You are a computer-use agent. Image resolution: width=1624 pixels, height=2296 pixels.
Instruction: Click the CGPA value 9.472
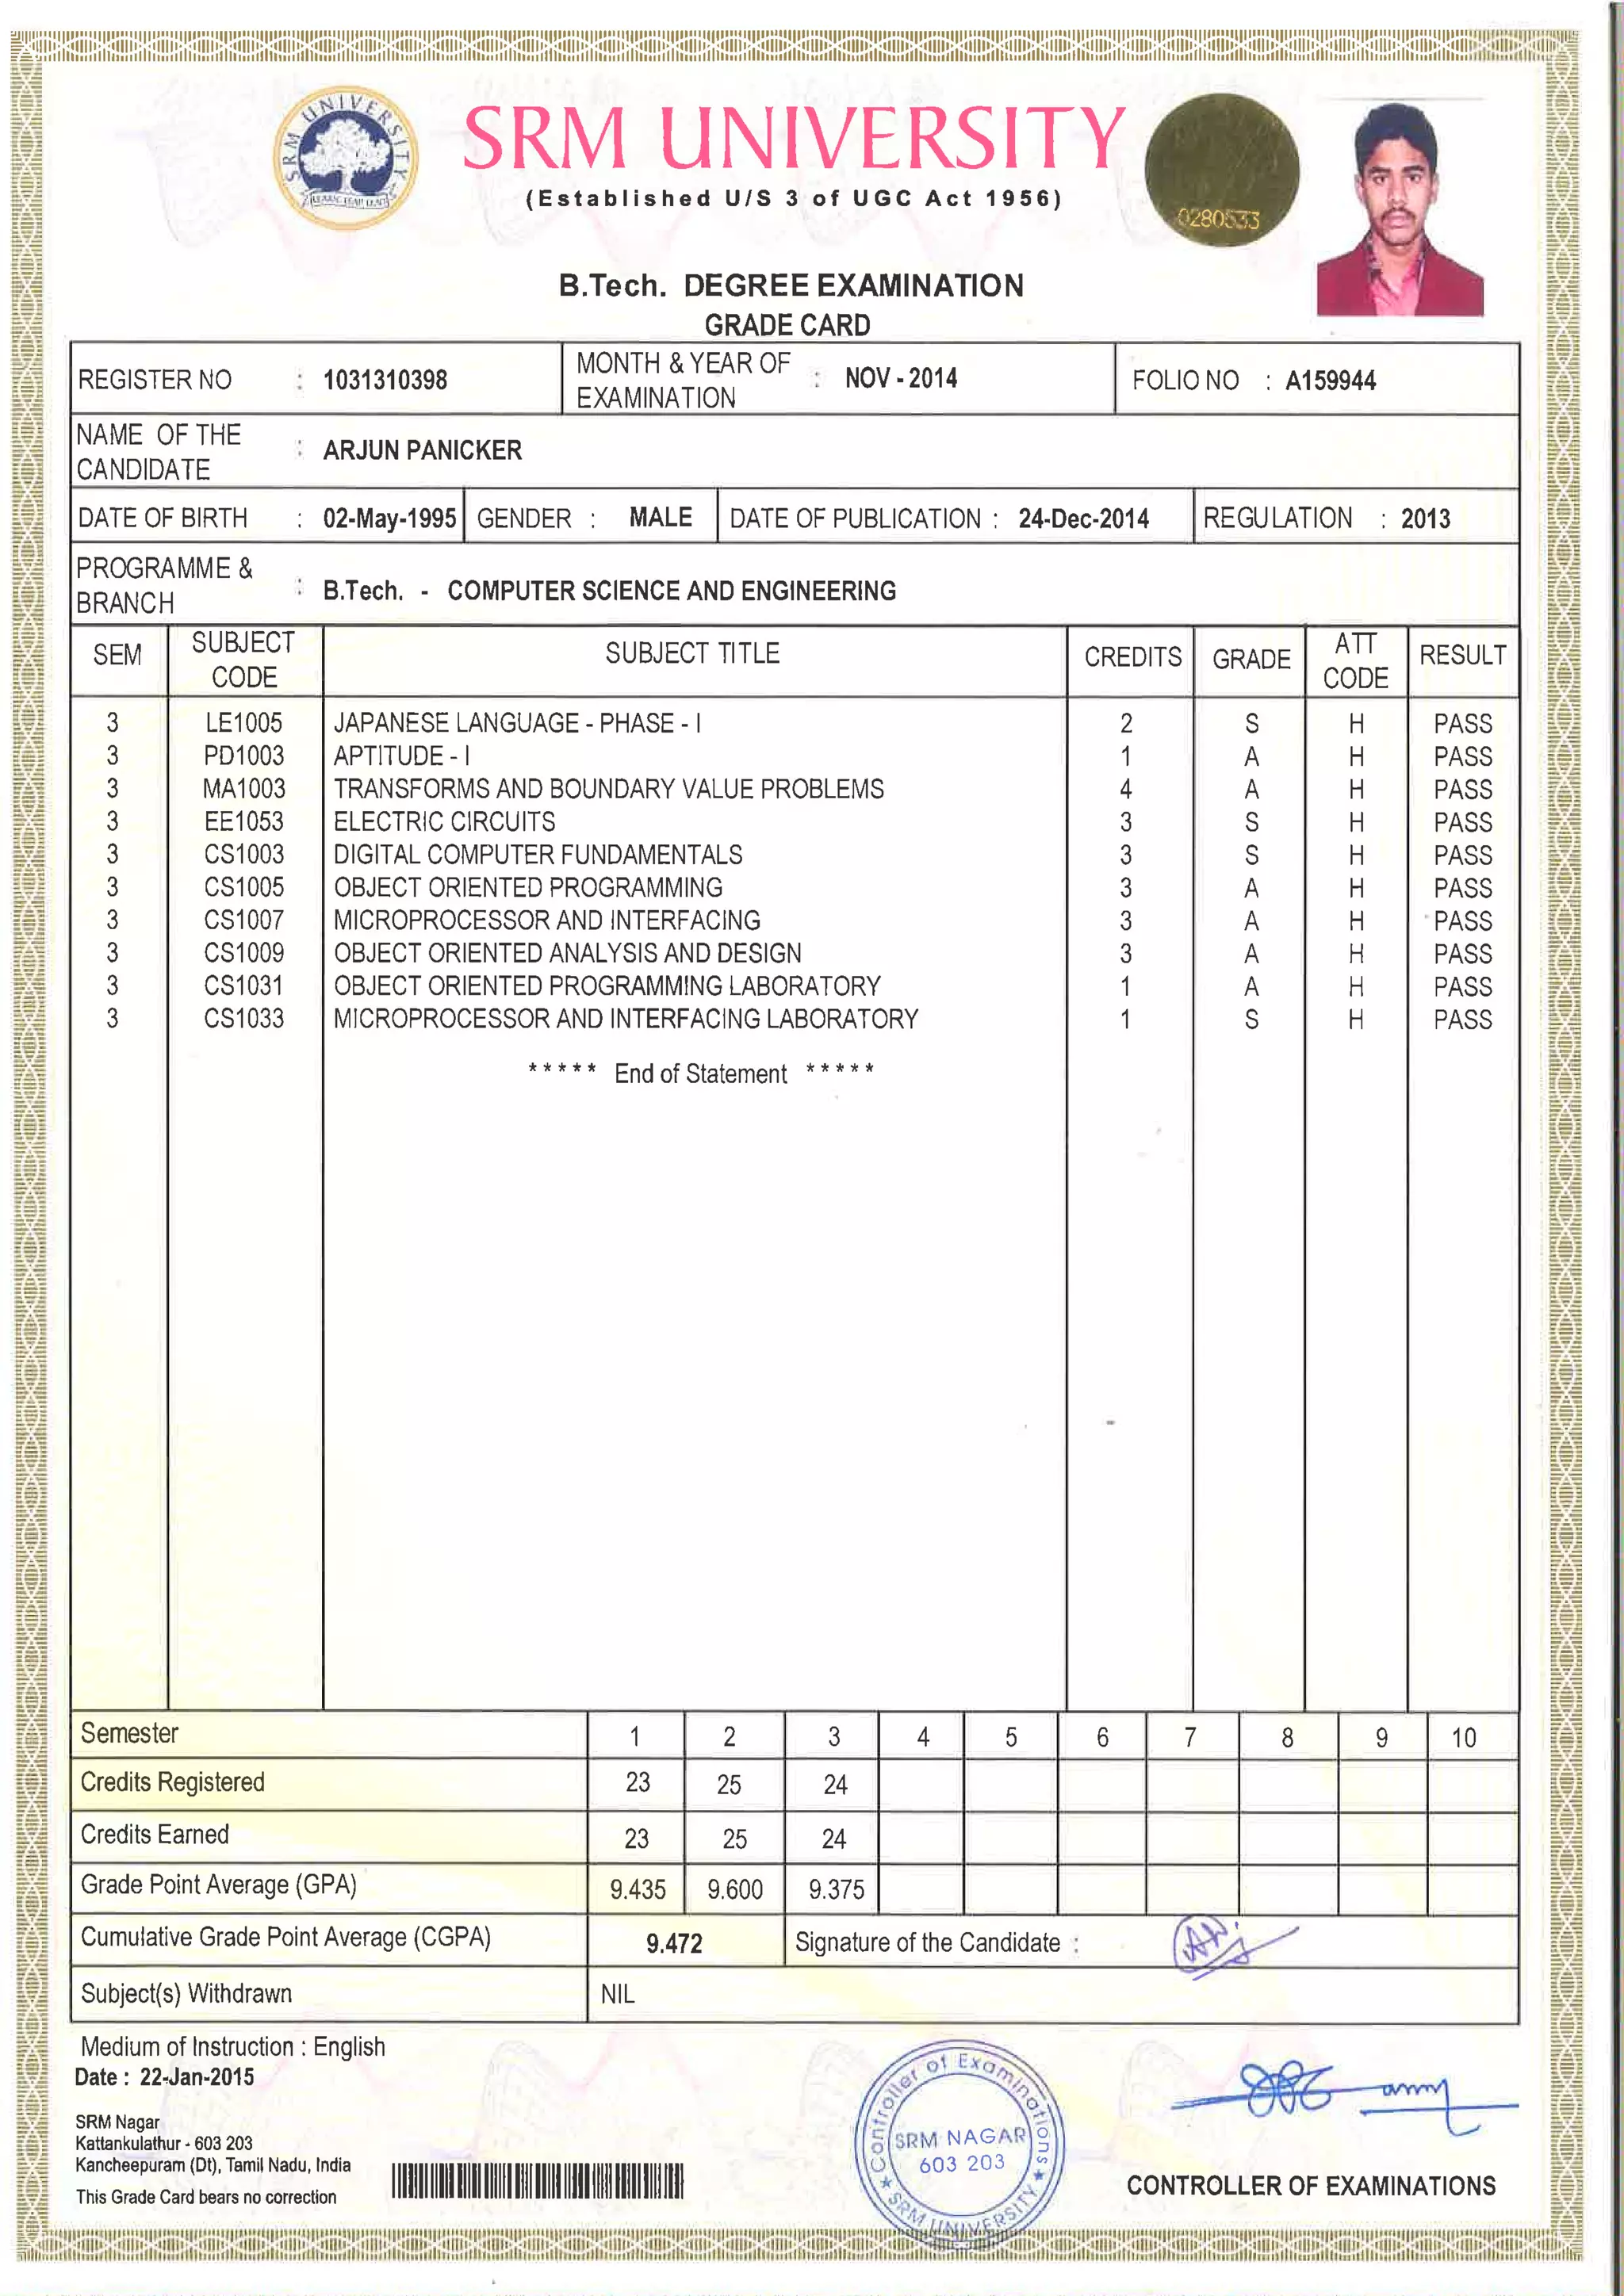[x=674, y=1944]
